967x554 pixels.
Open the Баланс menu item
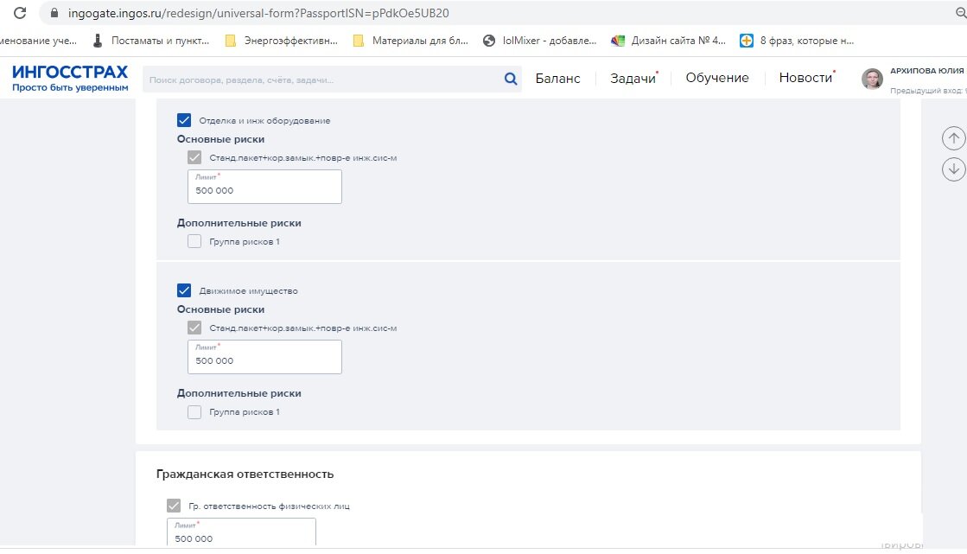click(x=557, y=79)
